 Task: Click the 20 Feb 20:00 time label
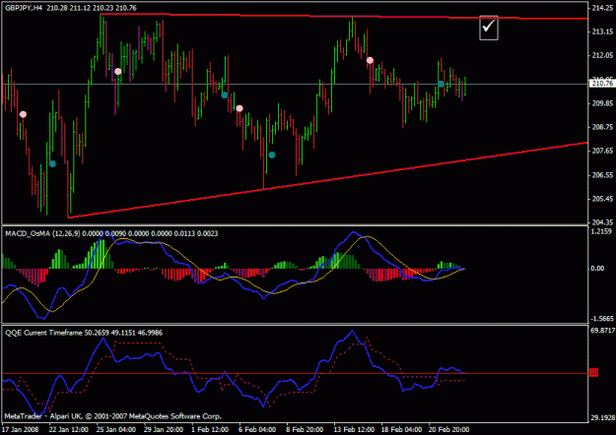click(449, 429)
